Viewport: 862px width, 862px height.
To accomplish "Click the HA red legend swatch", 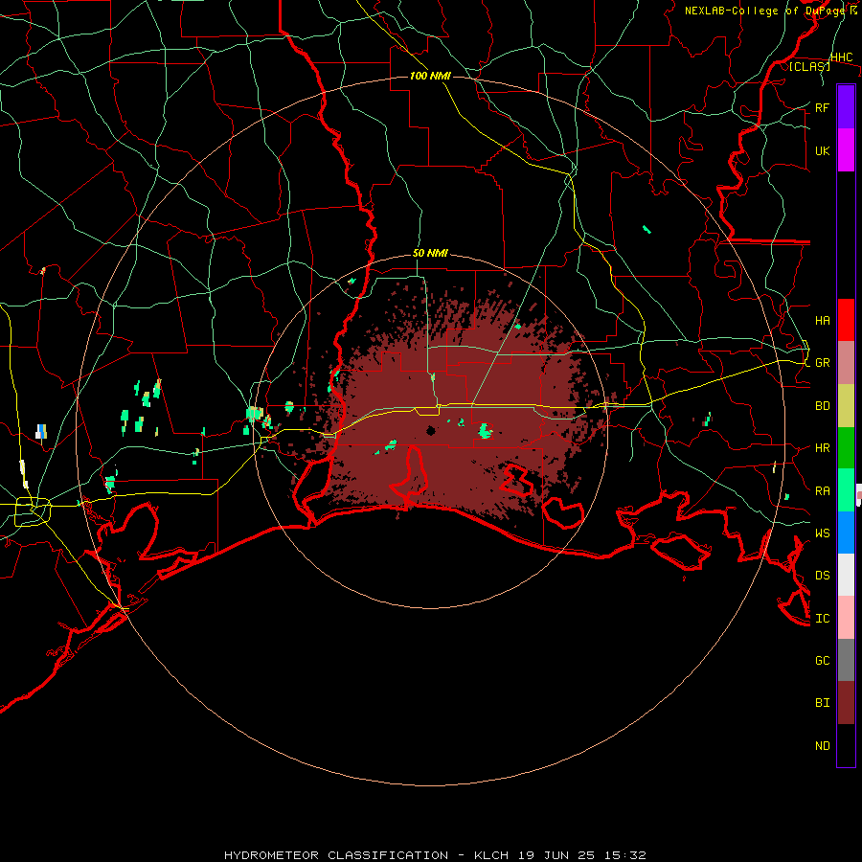I will click(x=846, y=320).
